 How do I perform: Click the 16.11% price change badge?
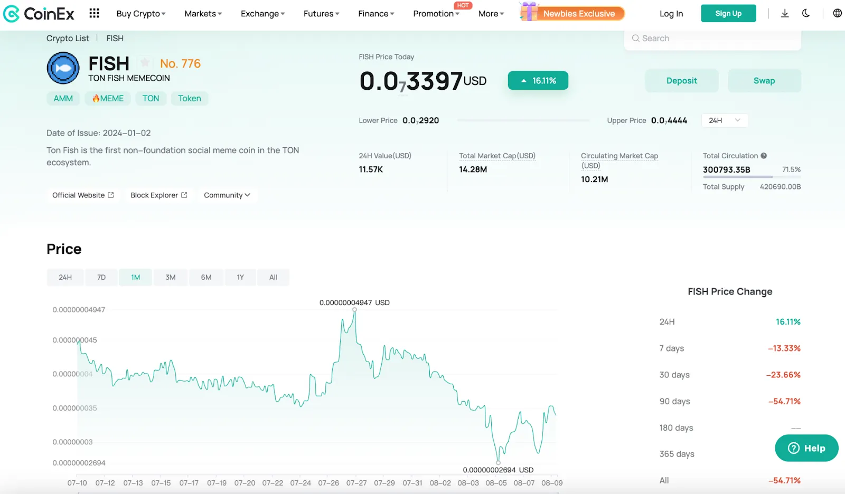tap(538, 81)
